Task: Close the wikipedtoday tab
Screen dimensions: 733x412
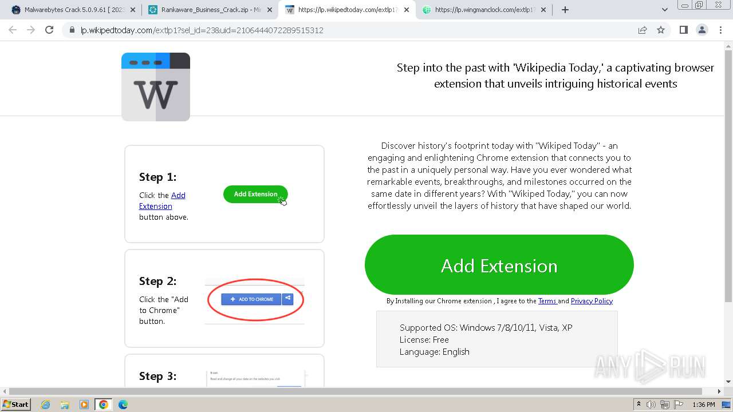Action: 407,10
